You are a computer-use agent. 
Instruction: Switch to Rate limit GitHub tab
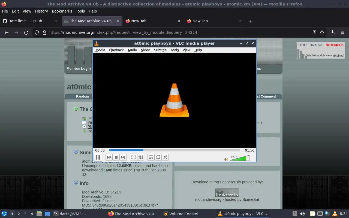tap(30, 21)
